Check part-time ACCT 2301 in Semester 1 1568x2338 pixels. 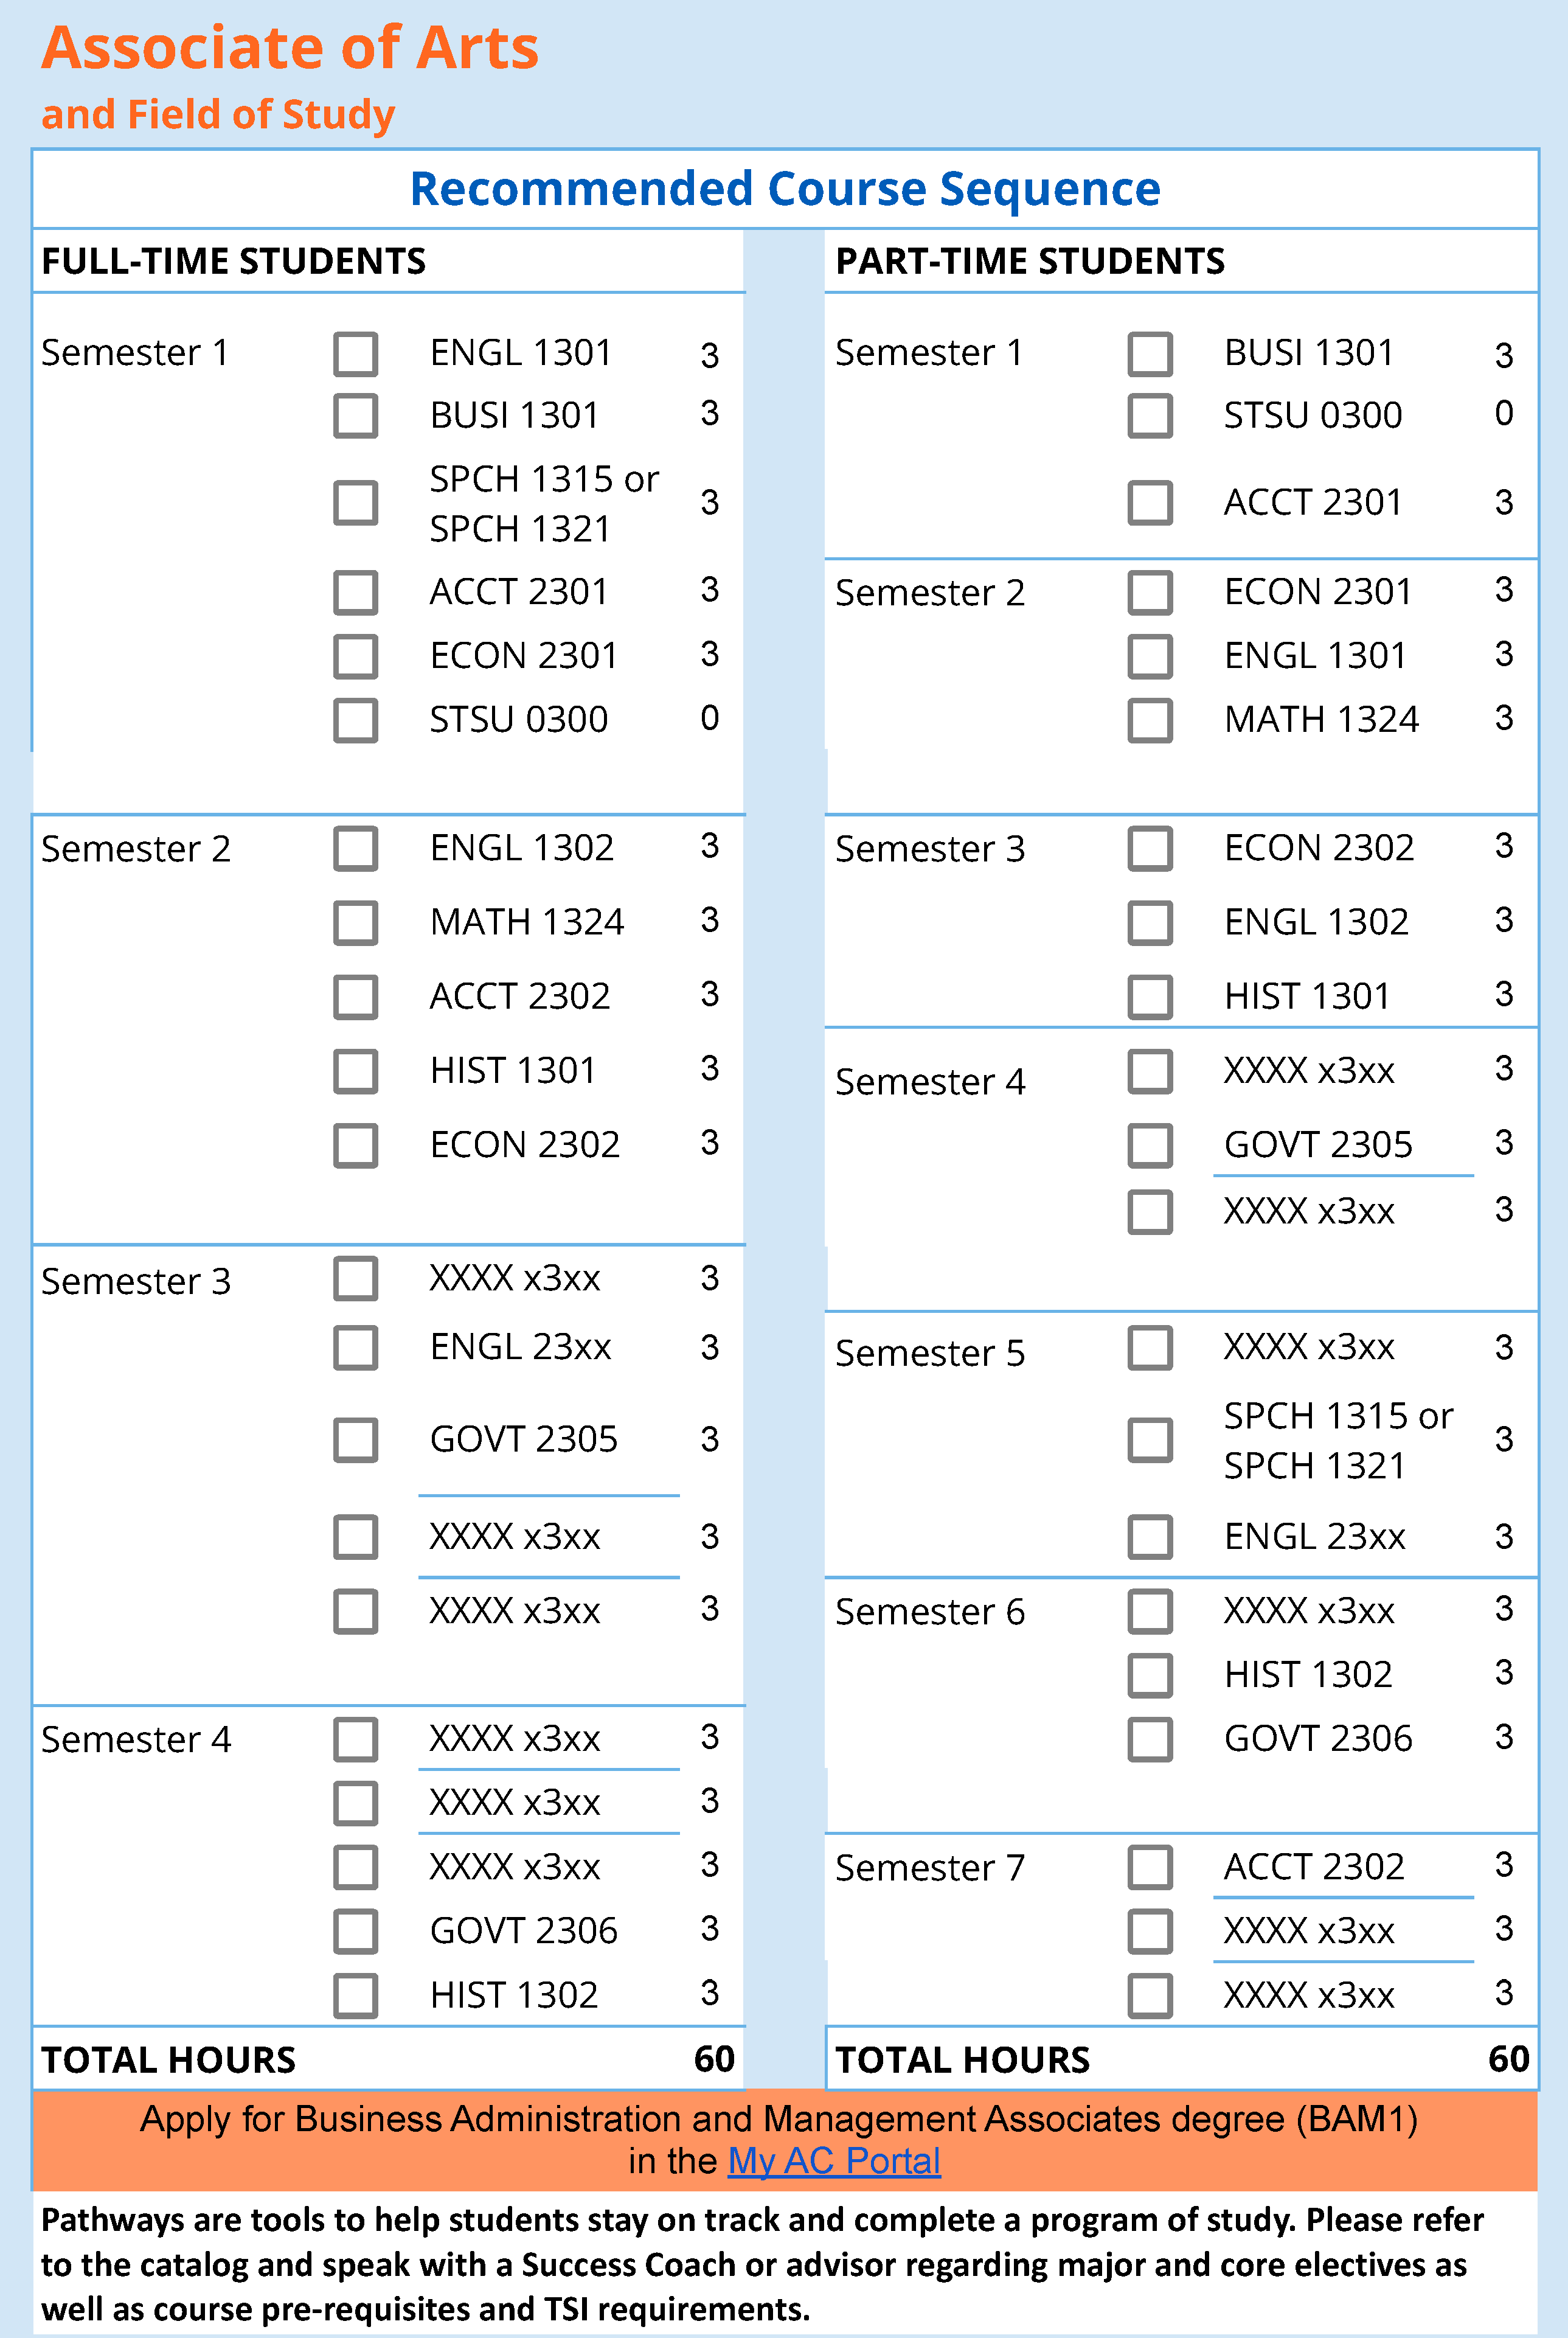[x=1150, y=502]
